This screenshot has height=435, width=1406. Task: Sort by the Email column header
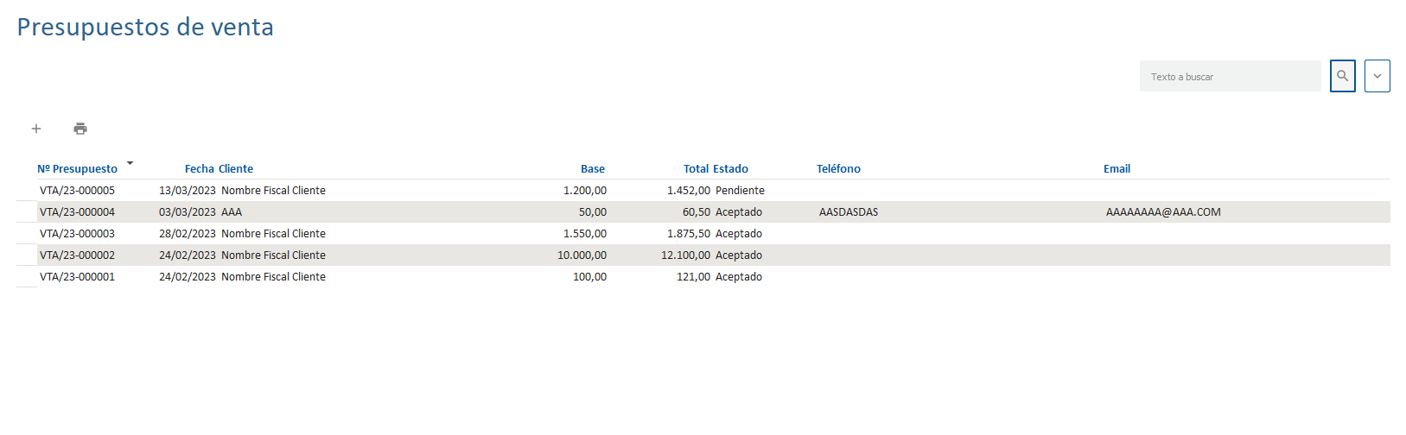pos(1117,169)
